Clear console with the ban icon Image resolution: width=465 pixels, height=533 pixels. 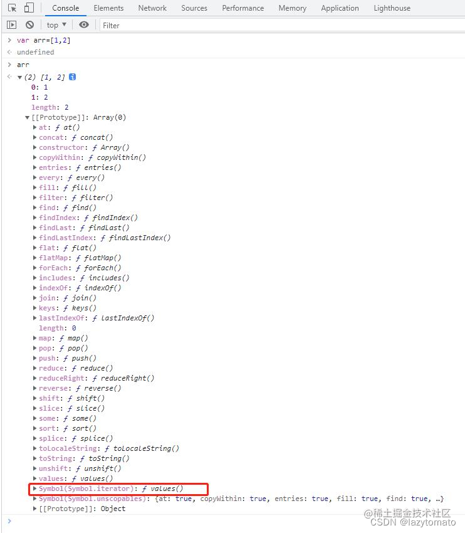tap(30, 25)
